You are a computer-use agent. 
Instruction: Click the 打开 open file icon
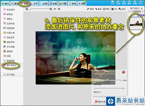point(113,3)
